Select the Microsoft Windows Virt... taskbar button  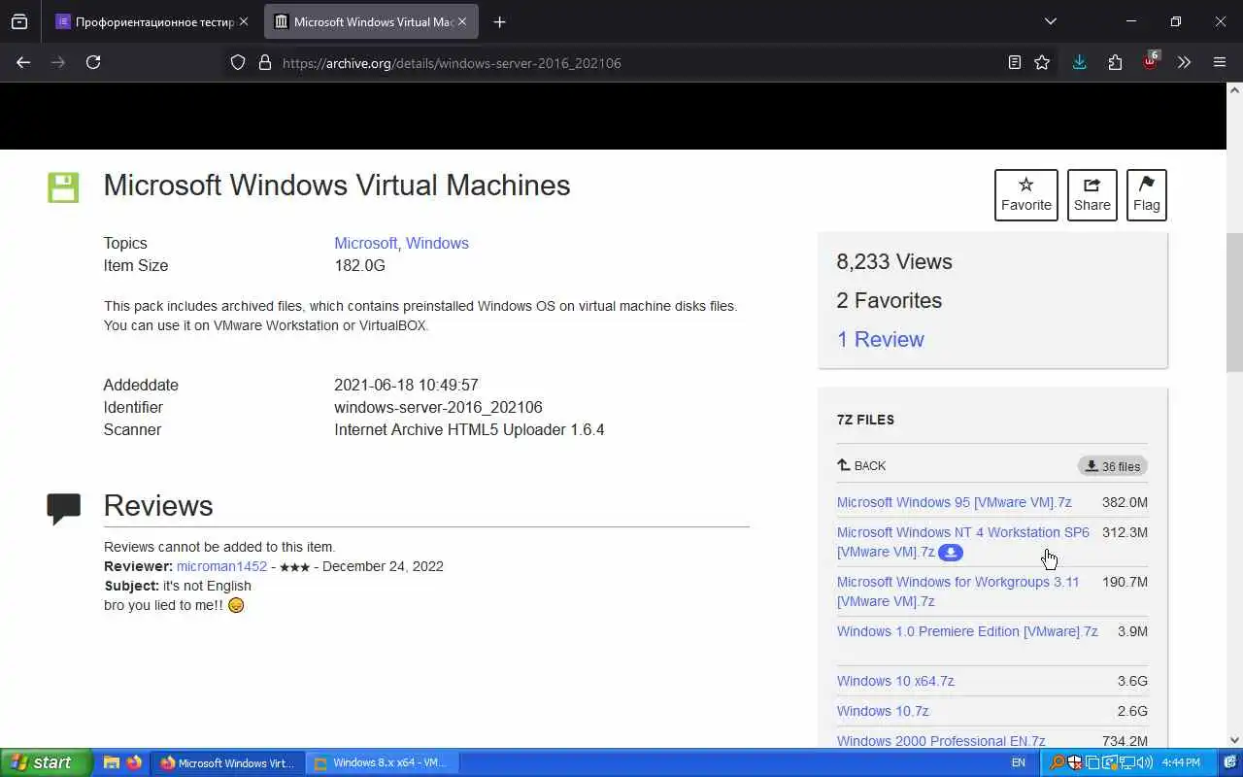(227, 763)
